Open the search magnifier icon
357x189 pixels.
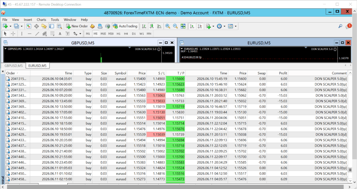pyautogui.click(x=340, y=26)
